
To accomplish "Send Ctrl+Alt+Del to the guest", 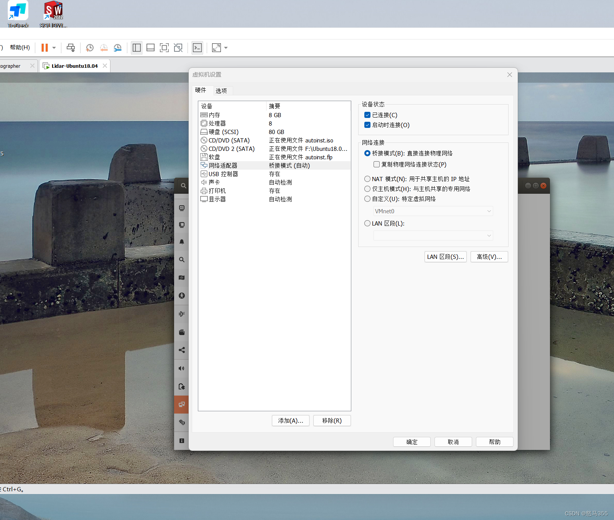I will tap(71, 47).
